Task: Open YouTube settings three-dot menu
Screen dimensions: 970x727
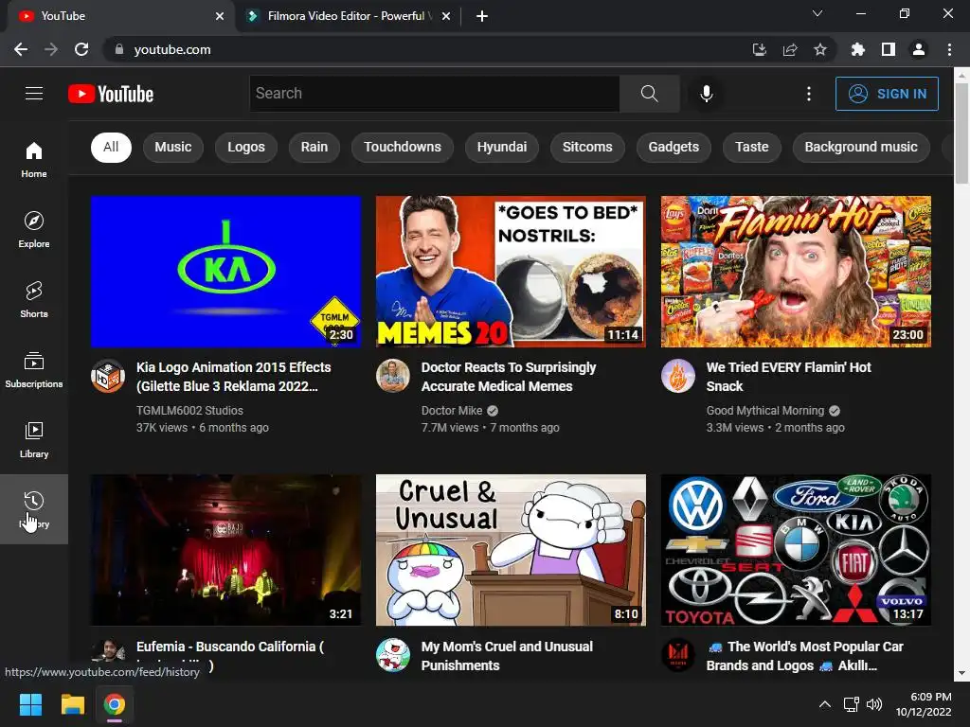Action: pyautogui.click(x=808, y=94)
